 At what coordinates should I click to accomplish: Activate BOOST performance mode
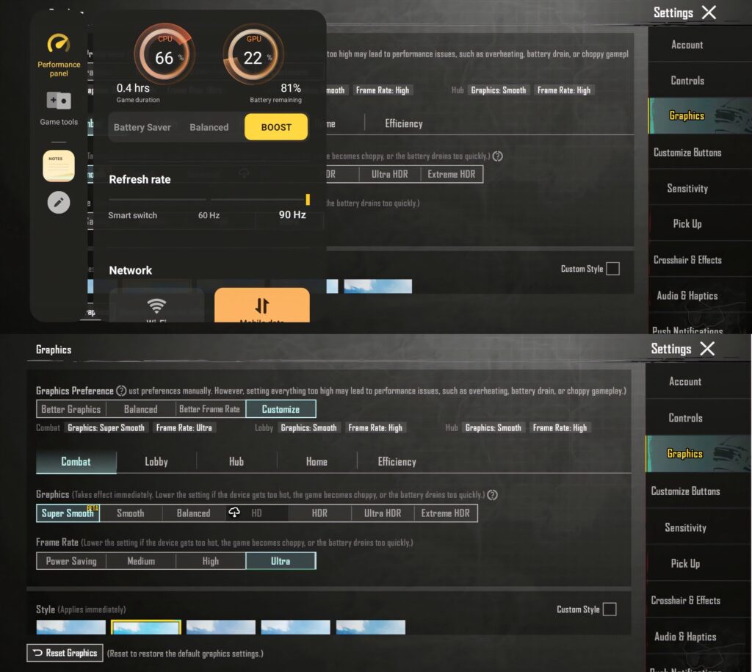pyautogui.click(x=276, y=127)
